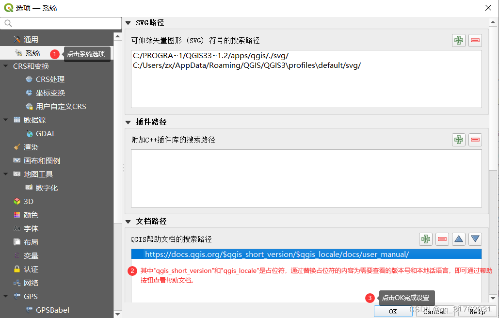
Task: Collapse the CRS和变换 tree group
Action: [5, 66]
